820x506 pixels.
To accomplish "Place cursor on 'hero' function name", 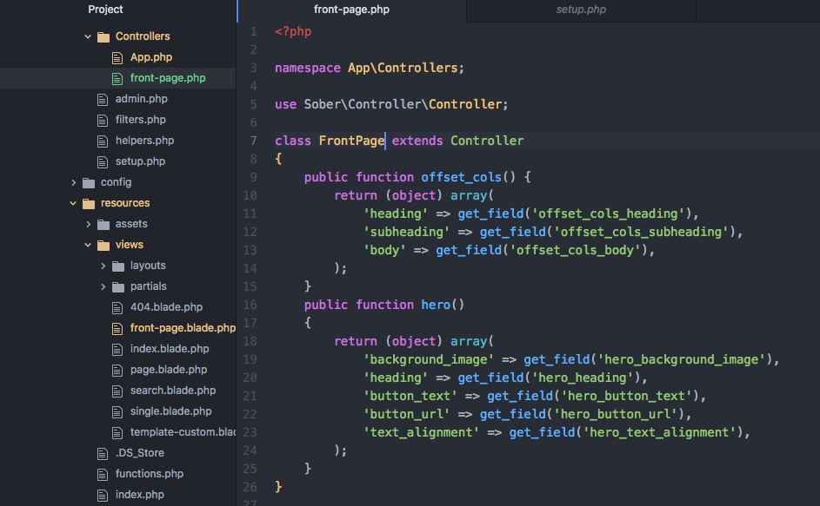I will 436,305.
